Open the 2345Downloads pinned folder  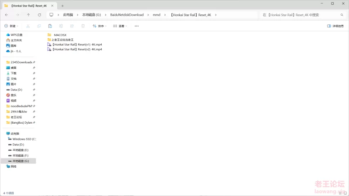click(x=19, y=62)
